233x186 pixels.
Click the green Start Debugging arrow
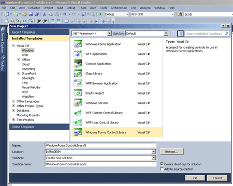pos(100,14)
